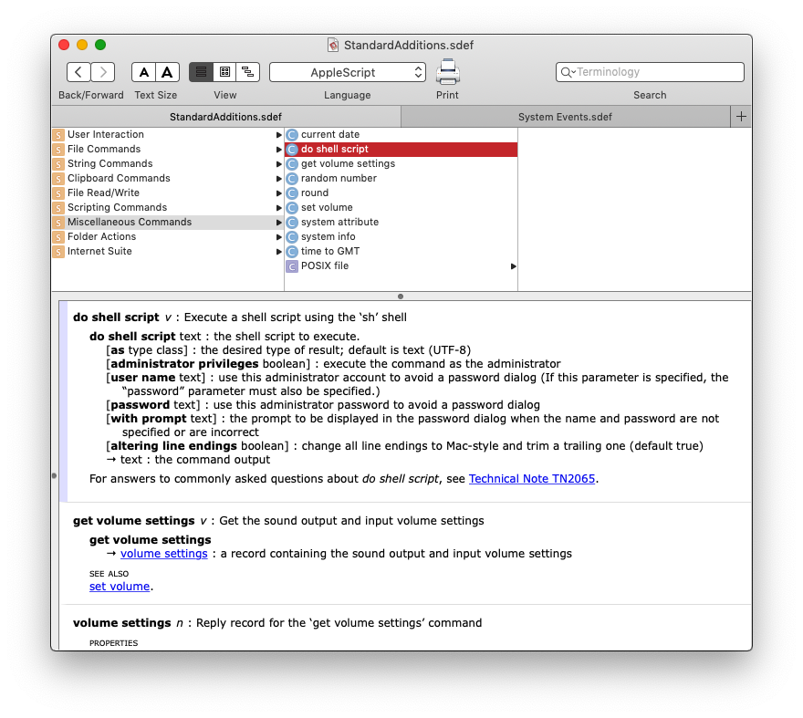
Task: Select the set volume command
Action: pyautogui.click(x=401, y=207)
